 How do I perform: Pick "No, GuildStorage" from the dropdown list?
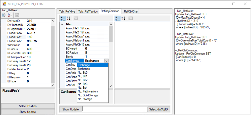coord(88,95)
